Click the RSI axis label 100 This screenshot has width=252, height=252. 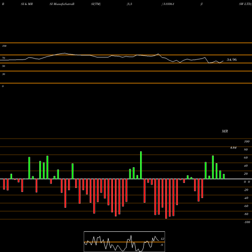pyautogui.click(x=4, y=46)
